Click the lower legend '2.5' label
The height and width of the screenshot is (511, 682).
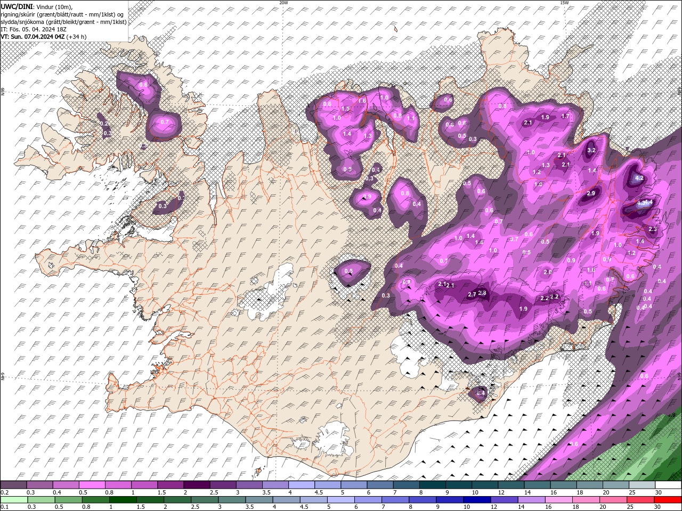point(195,507)
